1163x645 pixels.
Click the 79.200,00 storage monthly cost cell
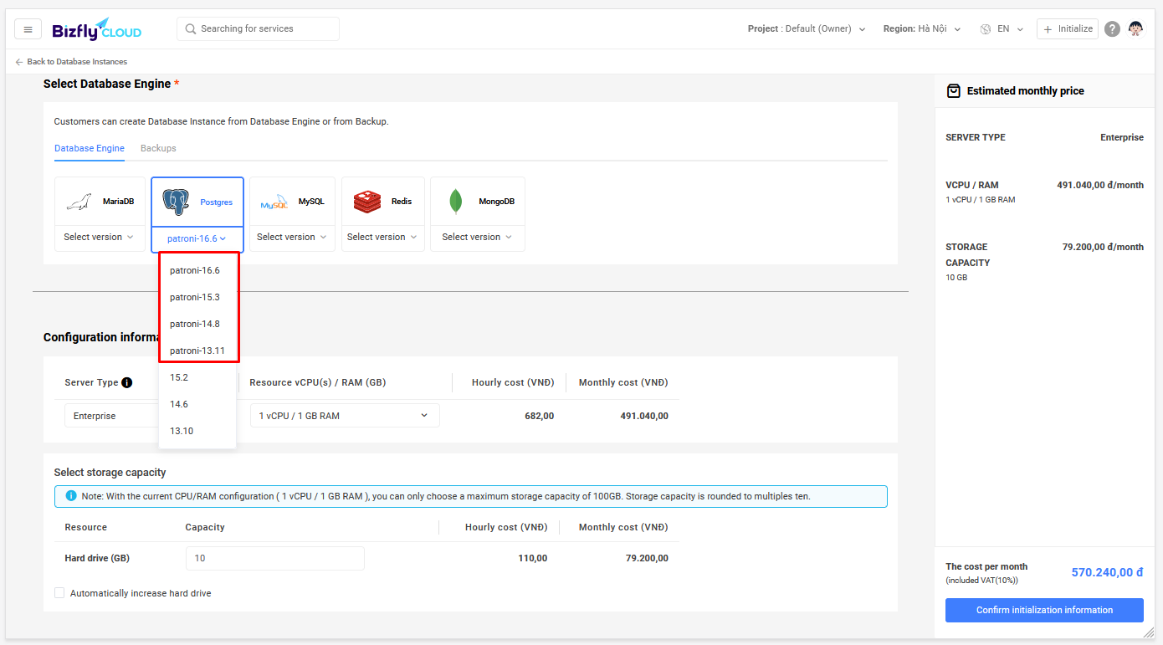[647, 558]
